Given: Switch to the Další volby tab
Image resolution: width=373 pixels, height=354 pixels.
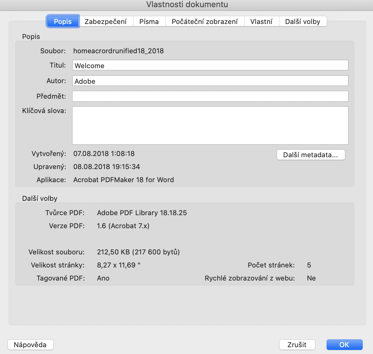Looking at the screenshot, I should (x=303, y=21).
